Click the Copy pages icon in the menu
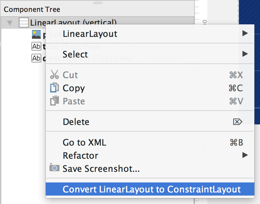The height and width of the screenshot is (204, 260). click(55, 88)
